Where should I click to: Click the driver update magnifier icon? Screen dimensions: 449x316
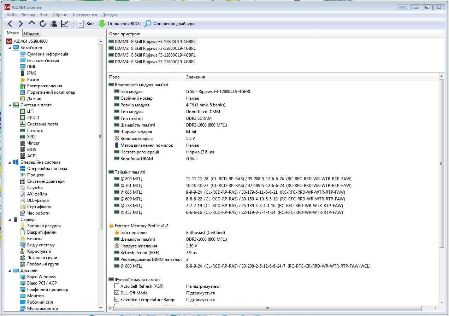click(148, 24)
